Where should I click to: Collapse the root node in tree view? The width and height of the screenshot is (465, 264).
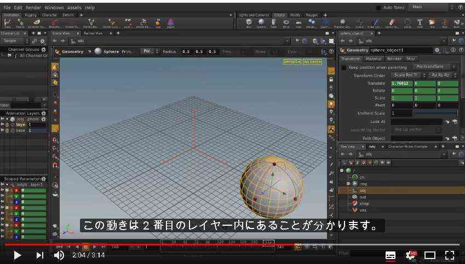tap(342, 171)
